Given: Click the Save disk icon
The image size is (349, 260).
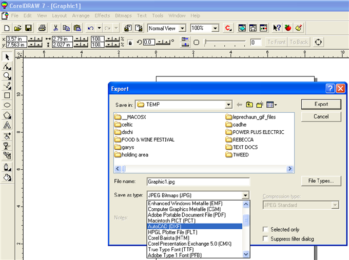Looking at the screenshot, I should (28, 28).
